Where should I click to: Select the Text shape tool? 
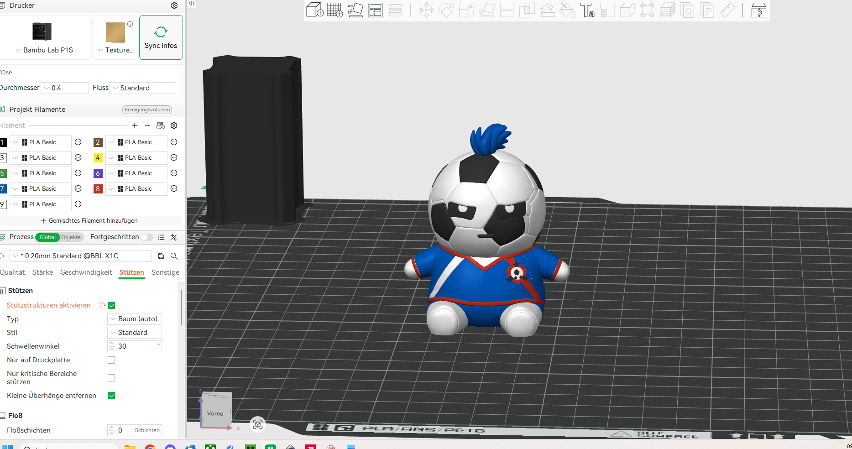587,10
